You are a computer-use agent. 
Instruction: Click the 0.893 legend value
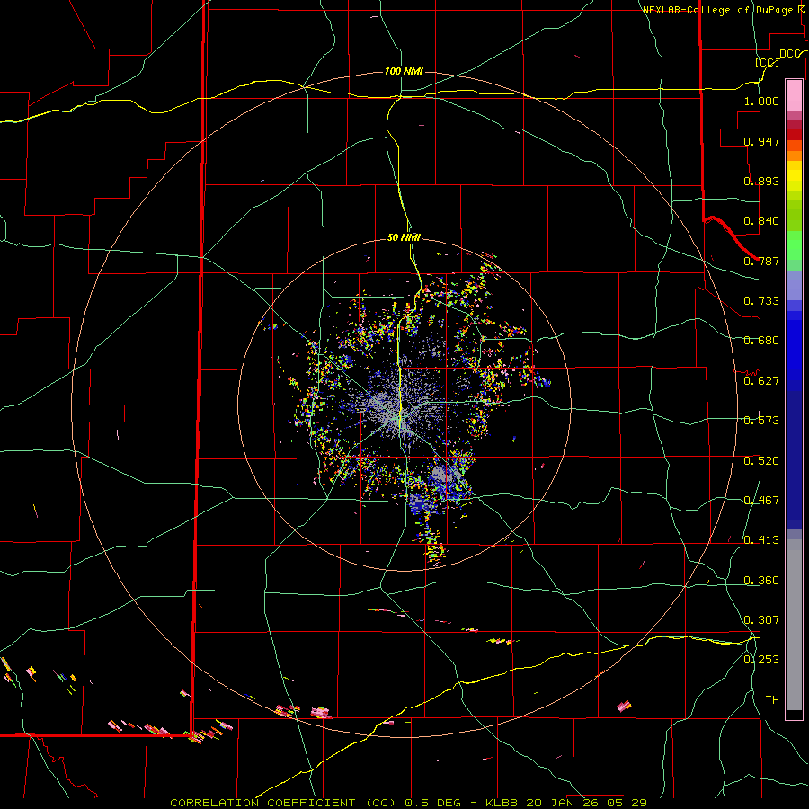pos(761,181)
